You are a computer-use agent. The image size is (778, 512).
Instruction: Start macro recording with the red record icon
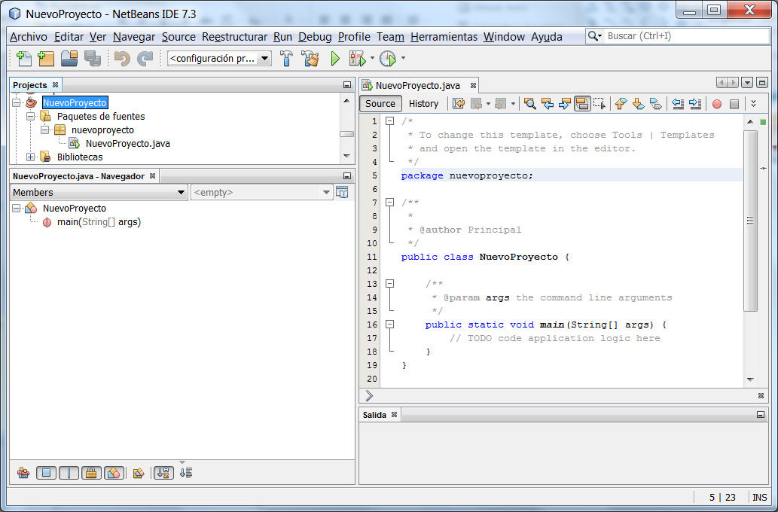click(717, 104)
